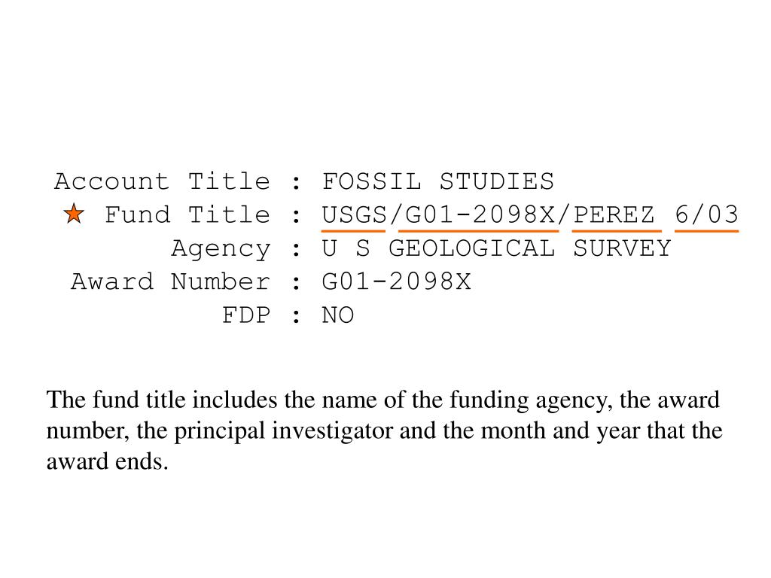Select the underlined PEREZ investigator name
771x578 pixels.
point(614,214)
